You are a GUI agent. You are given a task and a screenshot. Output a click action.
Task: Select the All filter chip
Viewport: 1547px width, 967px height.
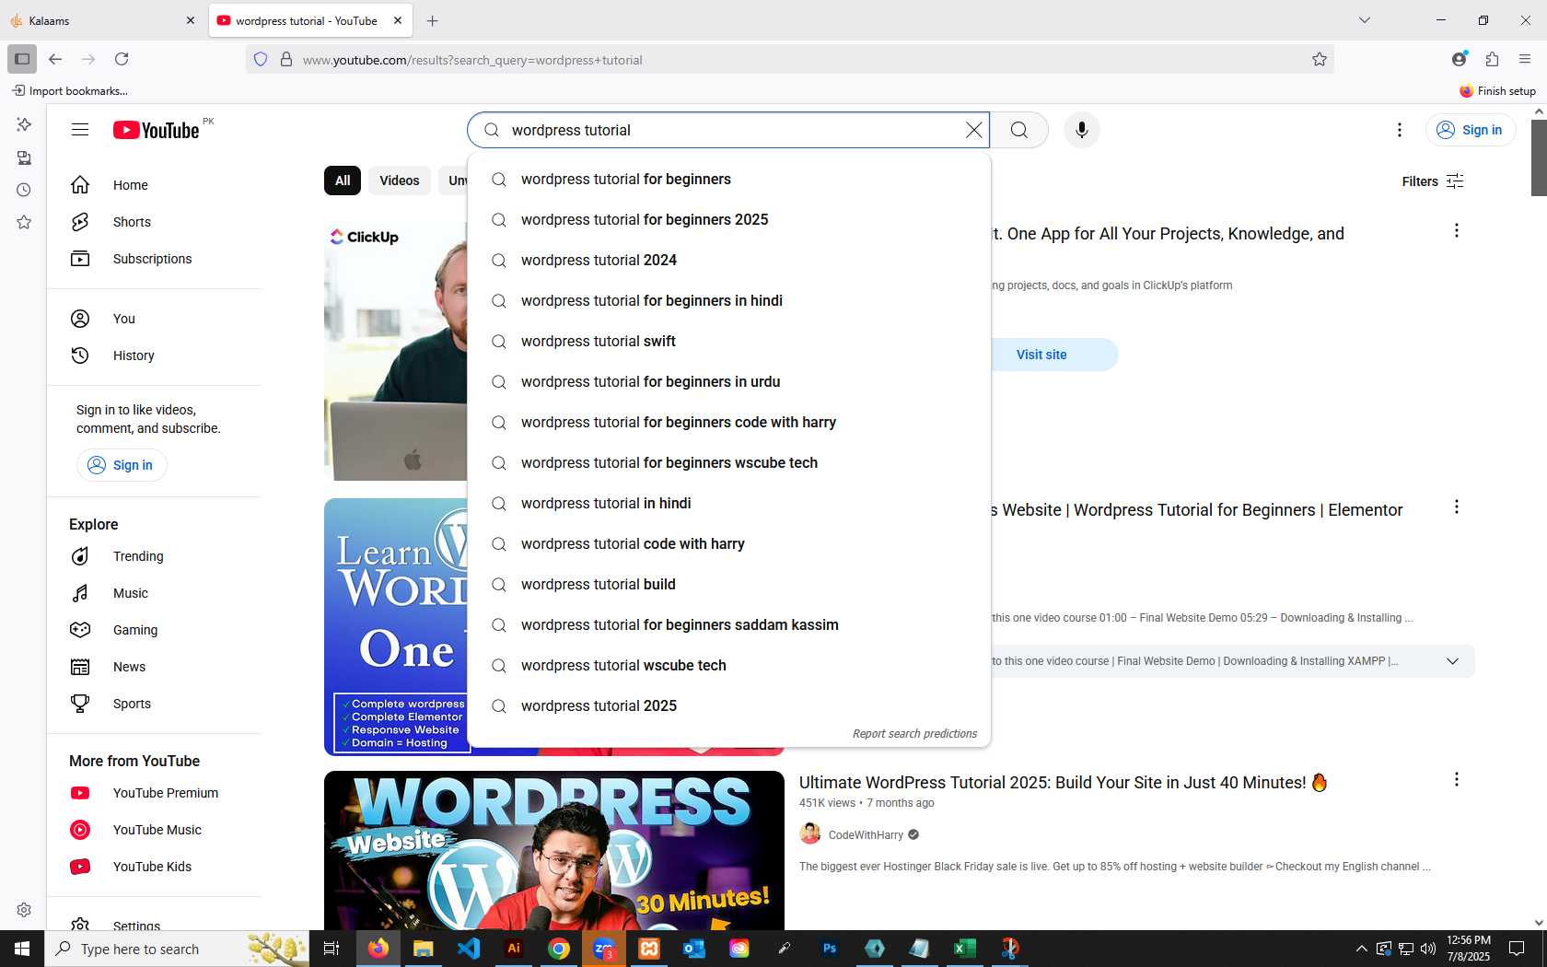point(343,181)
